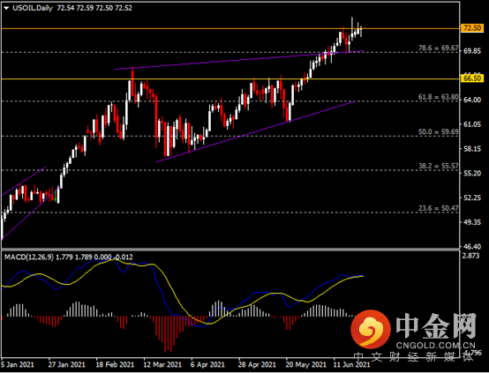Viewport: 489px width, 373px height.
Task: Click the 46.40 price axis value
Action: 472,247
